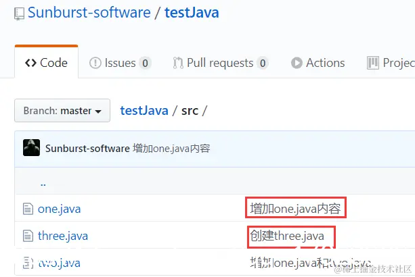Screen dimensions: 415x277
Task: Click the commit author avatar thumbnail
Action: point(32,147)
